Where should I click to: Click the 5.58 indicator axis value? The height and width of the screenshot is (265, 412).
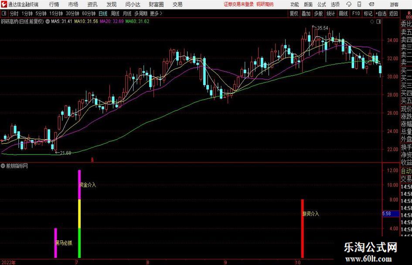pyautogui.click(x=387, y=214)
